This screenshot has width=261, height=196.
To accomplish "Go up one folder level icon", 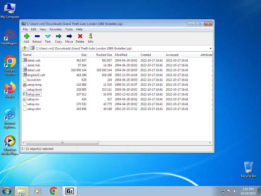I will point(24,48).
